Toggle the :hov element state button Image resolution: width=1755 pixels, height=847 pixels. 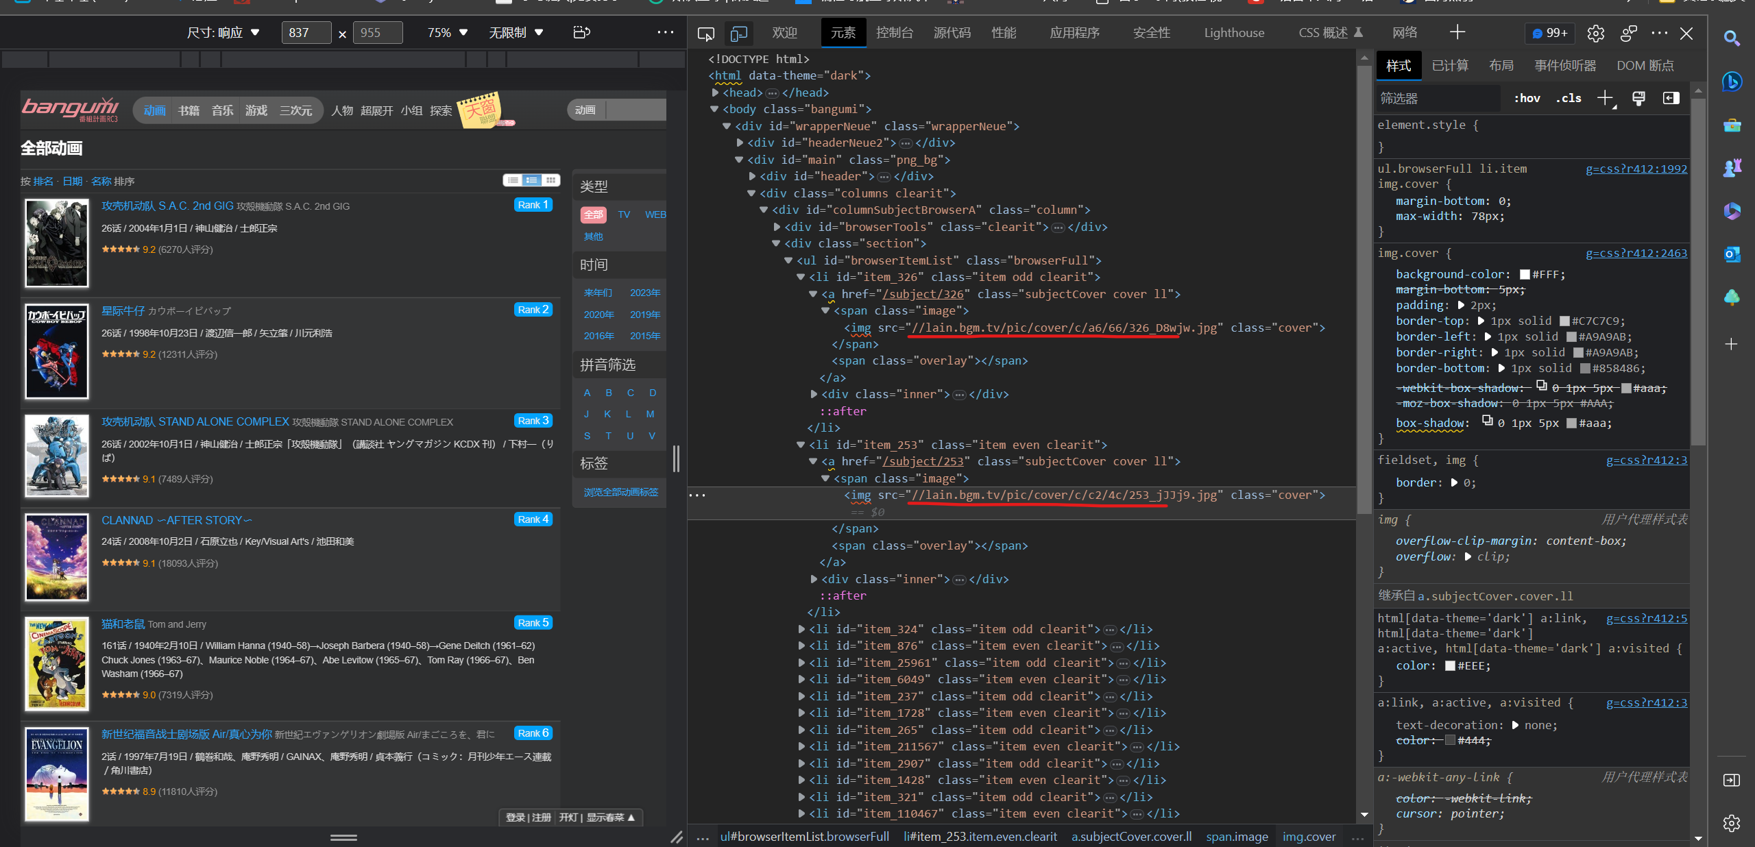(x=1527, y=98)
